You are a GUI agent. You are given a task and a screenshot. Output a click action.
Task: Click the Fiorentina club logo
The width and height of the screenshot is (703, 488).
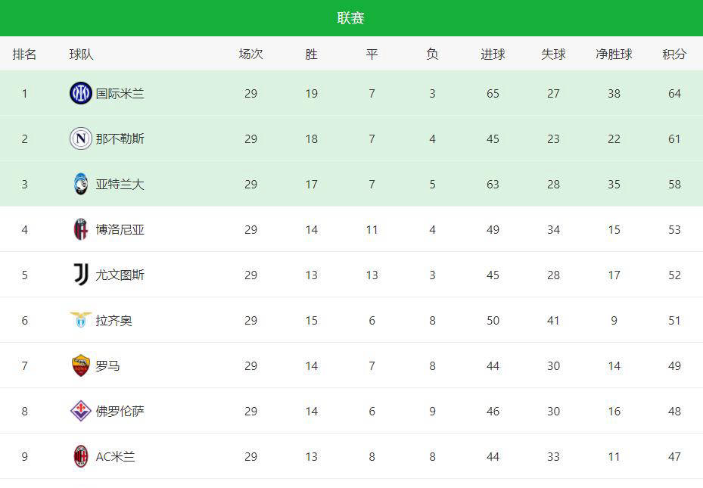click(x=81, y=412)
